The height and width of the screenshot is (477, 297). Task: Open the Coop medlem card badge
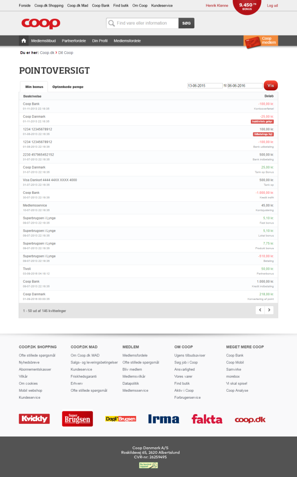(261, 41)
